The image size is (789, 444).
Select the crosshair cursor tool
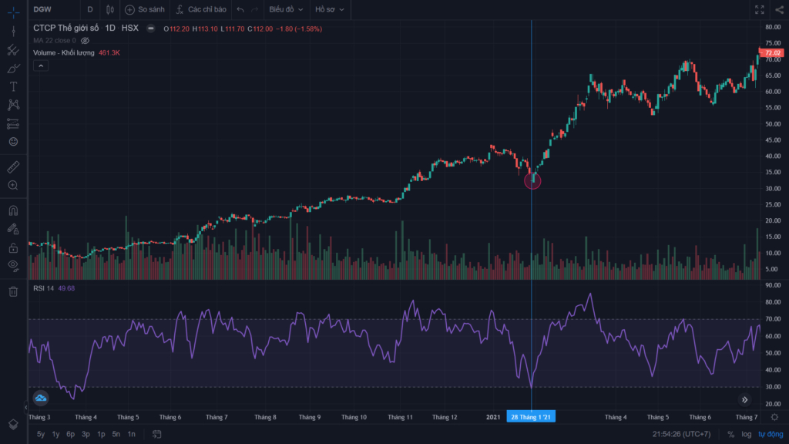(x=14, y=12)
